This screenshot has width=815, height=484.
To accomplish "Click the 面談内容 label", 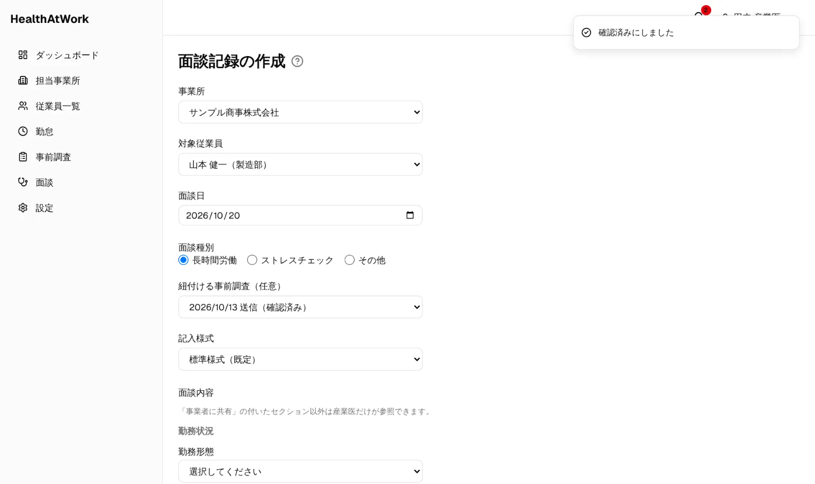I will pyautogui.click(x=196, y=393).
